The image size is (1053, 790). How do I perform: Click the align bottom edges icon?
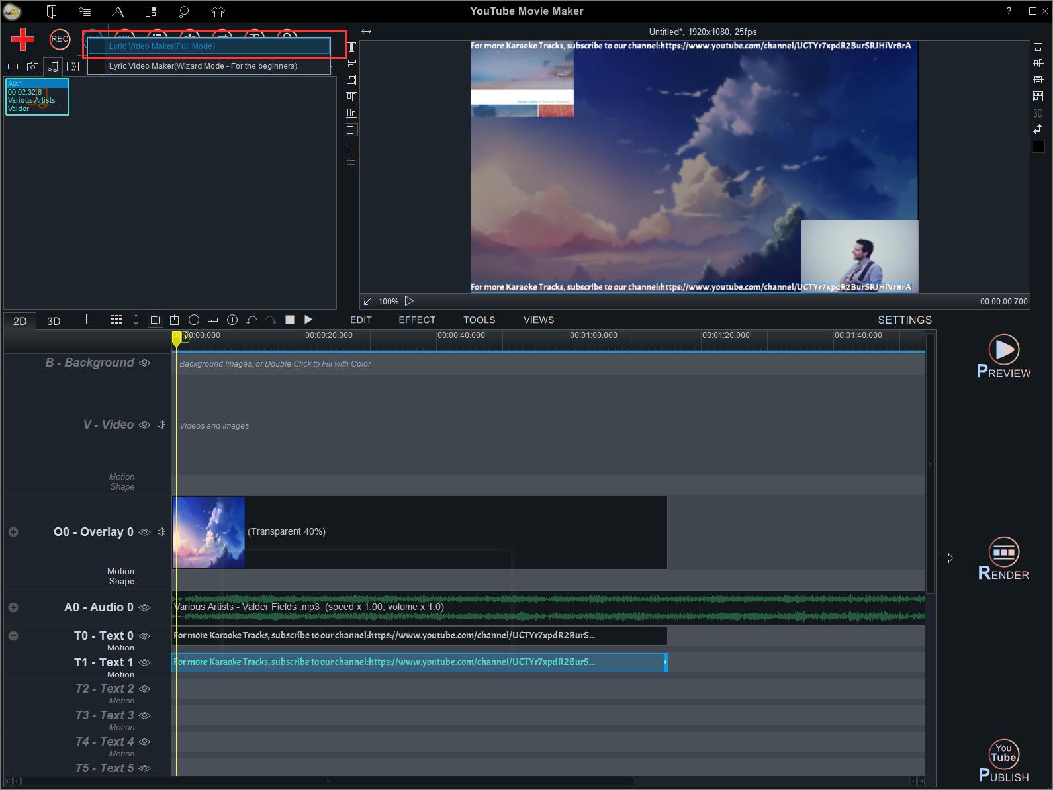coord(351,113)
